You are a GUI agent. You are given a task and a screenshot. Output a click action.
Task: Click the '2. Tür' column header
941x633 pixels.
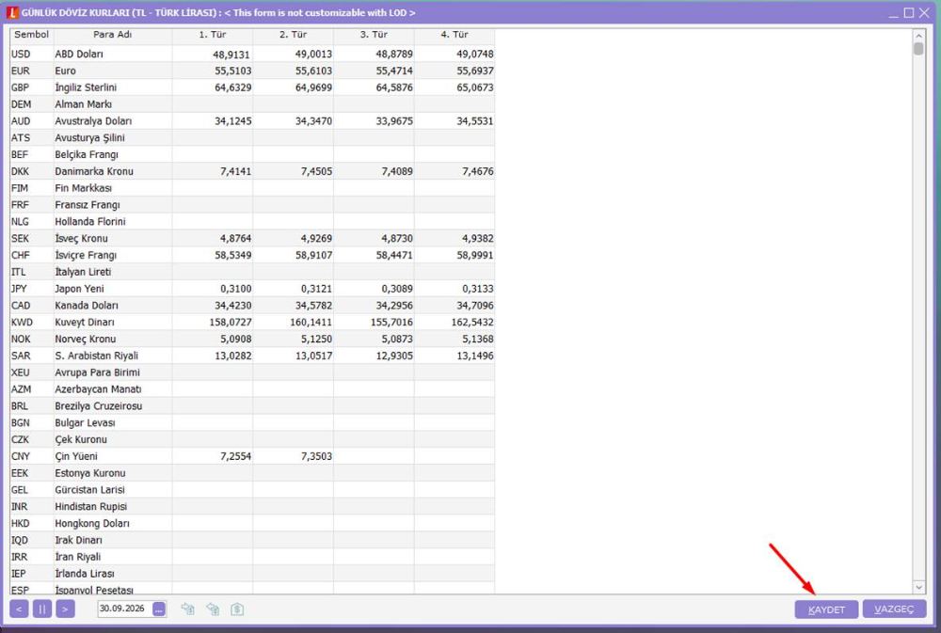pos(294,35)
